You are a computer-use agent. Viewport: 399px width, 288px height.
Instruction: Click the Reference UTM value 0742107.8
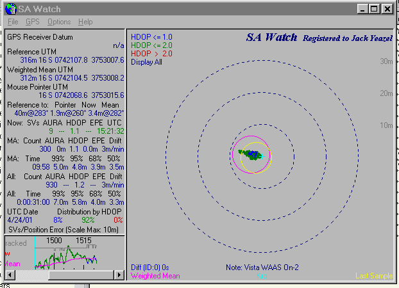[x=71, y=60]
